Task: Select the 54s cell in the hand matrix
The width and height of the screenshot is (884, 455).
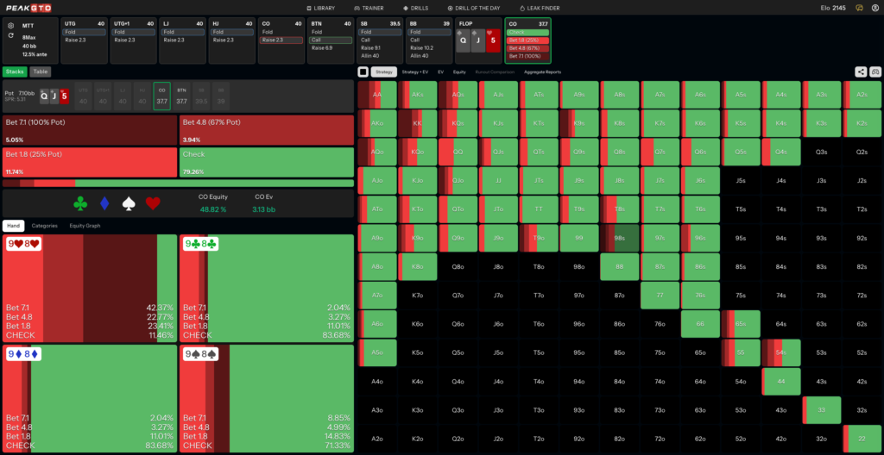Action: click(x=780, y=352)
